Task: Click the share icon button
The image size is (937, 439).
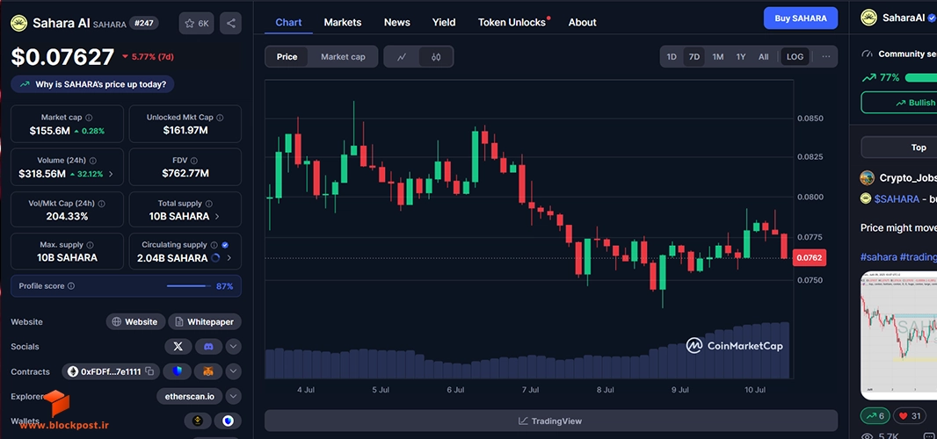Action: [x=230, y=24]
